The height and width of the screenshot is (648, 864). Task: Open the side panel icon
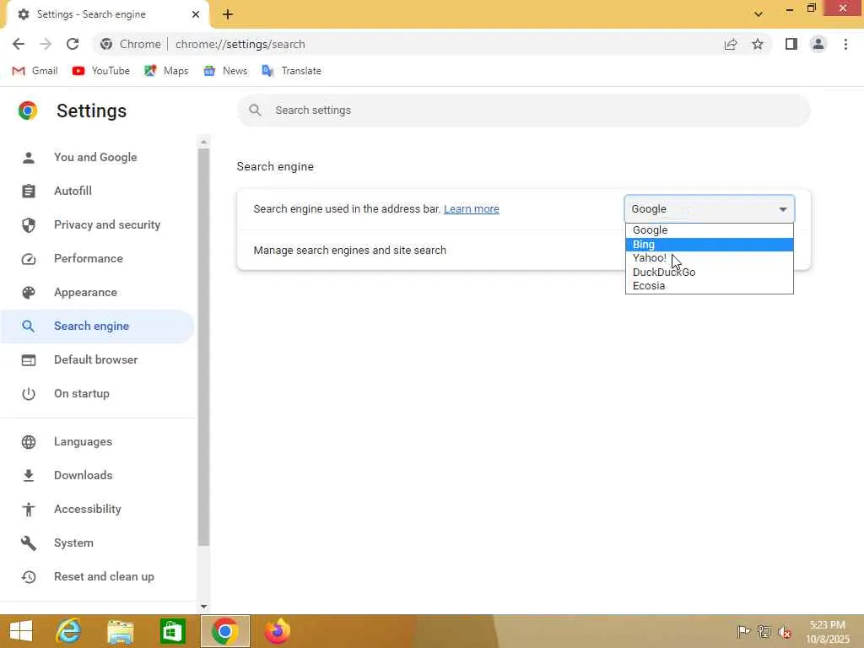[x=791, y=44]
